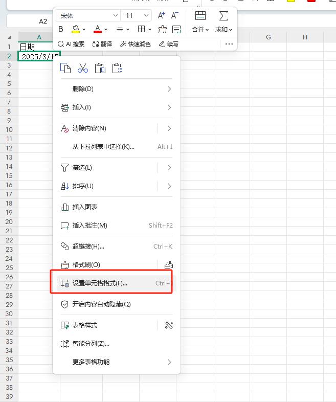Select cell A1 containing 日期
336x402 pixels.
pyautogui.click(x=35, y=47)
